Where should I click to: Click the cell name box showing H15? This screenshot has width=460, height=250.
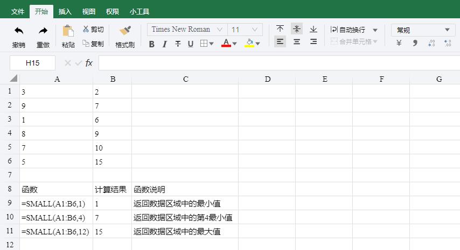tap(32, 63)
